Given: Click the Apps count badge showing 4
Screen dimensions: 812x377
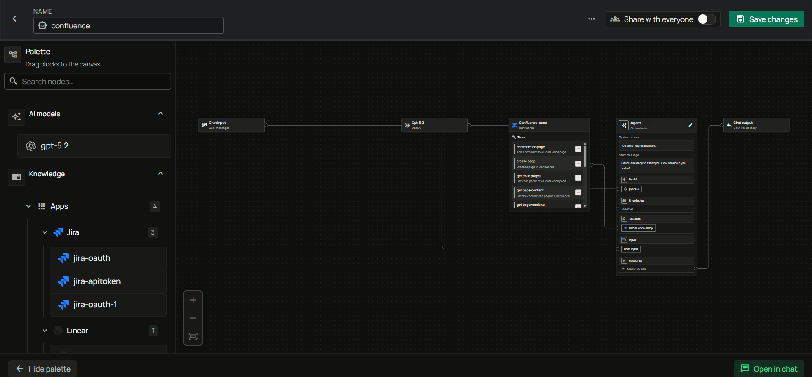Looking at the screenshot, I should 155,206.
